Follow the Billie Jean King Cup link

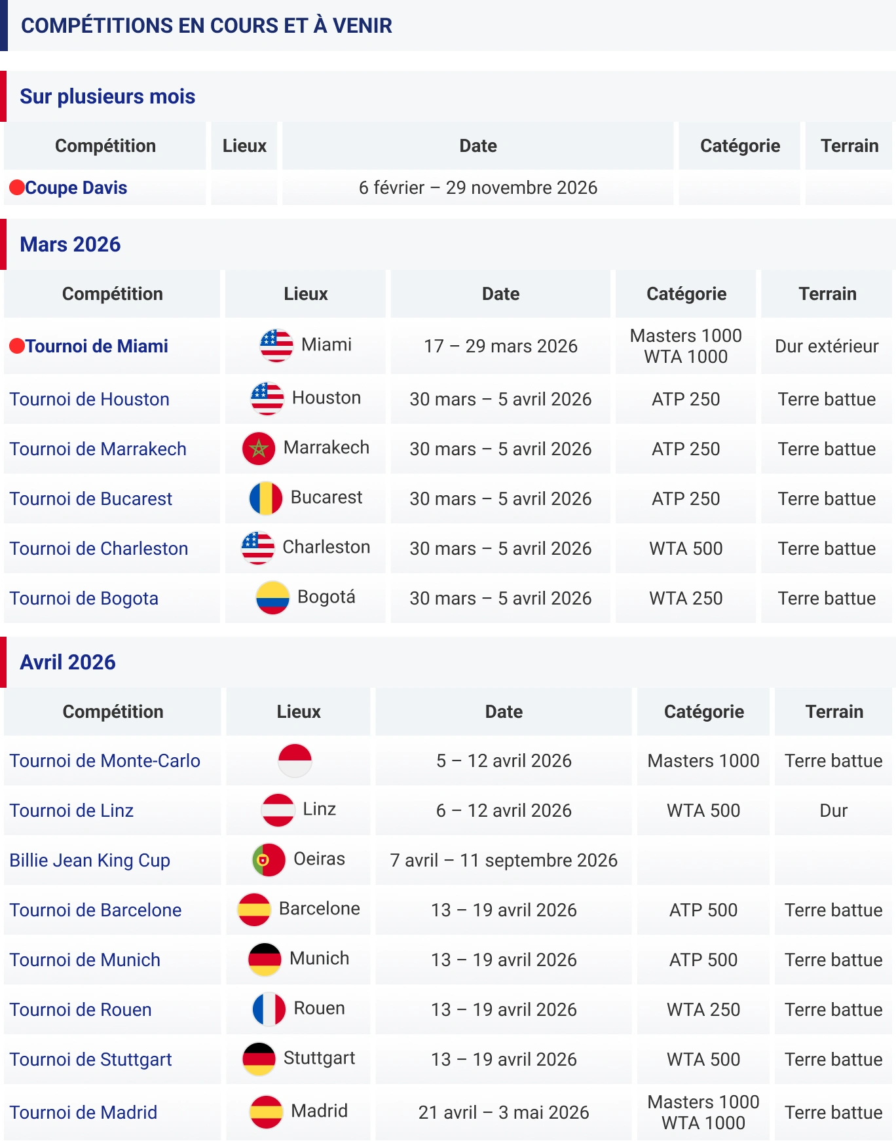pyautogui.click(x=89, y=860)
